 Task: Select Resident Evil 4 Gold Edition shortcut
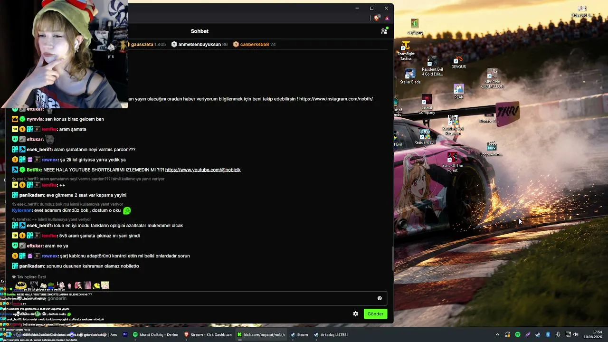tap(432, 67)
